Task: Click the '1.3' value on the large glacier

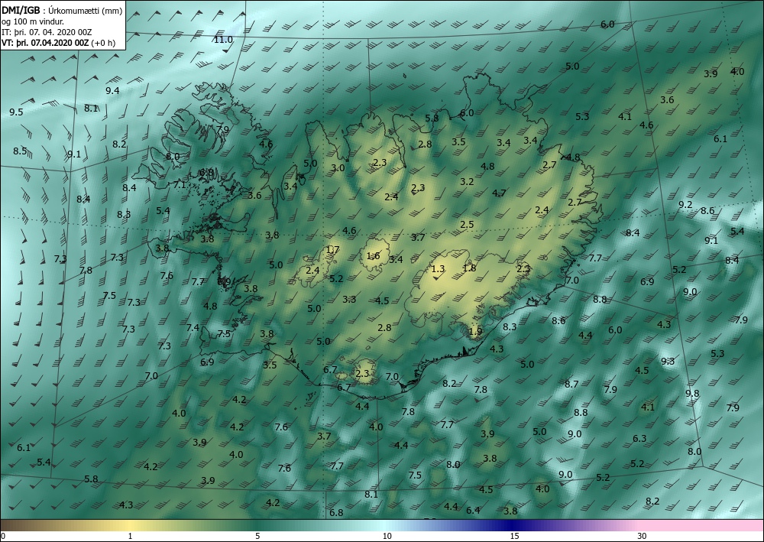Action: pyautogui.click(x=438, y=268)
